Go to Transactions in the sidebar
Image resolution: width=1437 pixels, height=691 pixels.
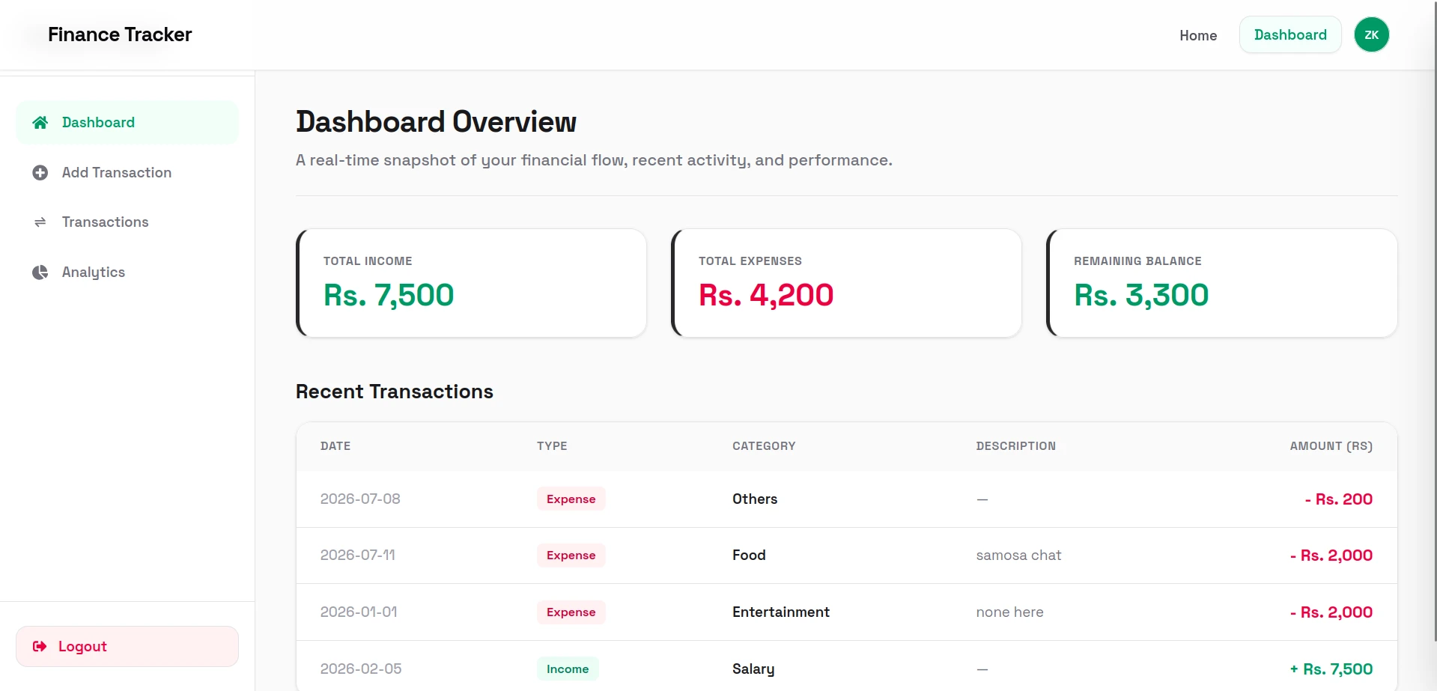[127, 222]
